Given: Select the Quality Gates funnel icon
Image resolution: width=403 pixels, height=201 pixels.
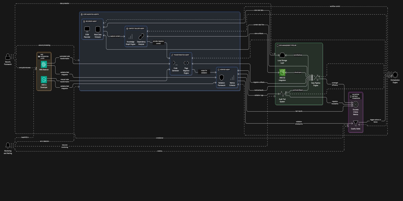Looking at the screenshot, I should click(355, 123).
